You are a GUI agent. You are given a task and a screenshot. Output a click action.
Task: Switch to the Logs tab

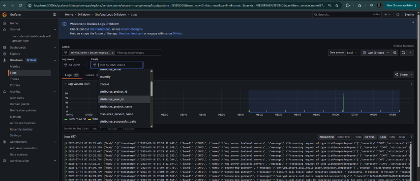click(72, 75)
